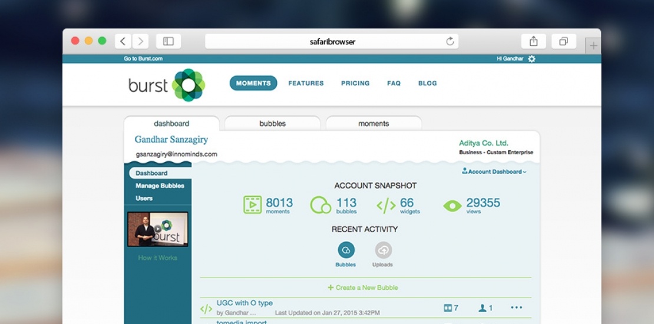The width and height of the screenshot is (654, 324).
Task: Click Create a New Bubble link
Action: 363,287
